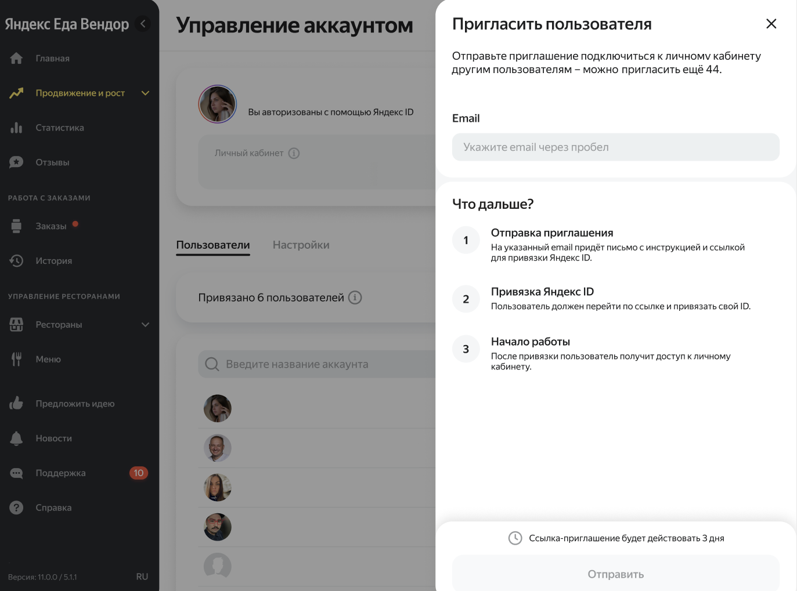Viewport: 797px width, 591px height.
Task: Open the Новости bell icon
Action: (x=16, y=438)
